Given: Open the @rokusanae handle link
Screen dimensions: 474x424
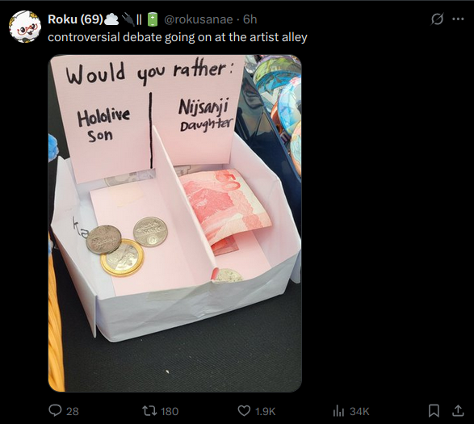Looking at the screenshot, I should [199, 19].
